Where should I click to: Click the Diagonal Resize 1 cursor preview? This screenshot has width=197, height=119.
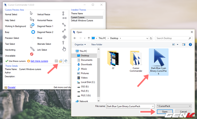click(x=64, y=25)
